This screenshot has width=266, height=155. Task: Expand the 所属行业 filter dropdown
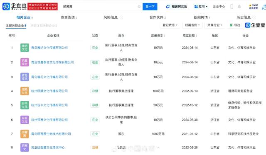coord(214,25)
